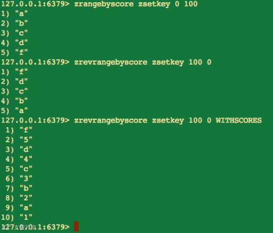This screenshot has height=233, width=273.
Task: Click result line 2) "5"
Action: coord(19,139)
